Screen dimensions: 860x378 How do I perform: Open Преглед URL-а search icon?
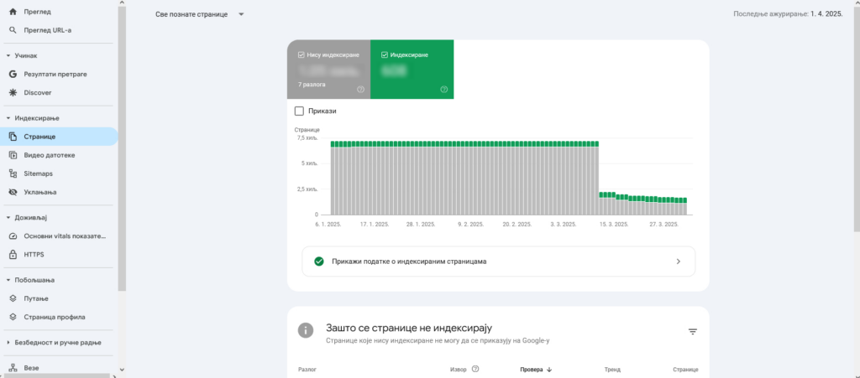(x=13, y=30)
